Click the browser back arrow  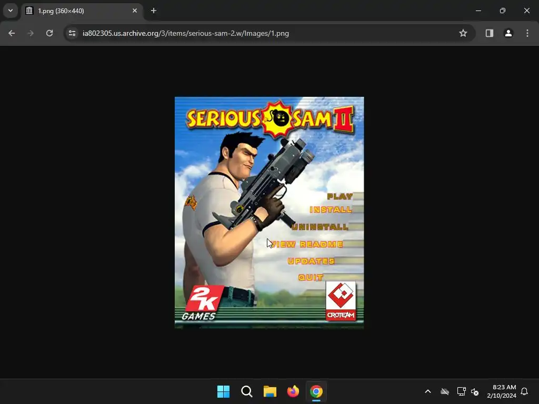(x=12, y=33)
